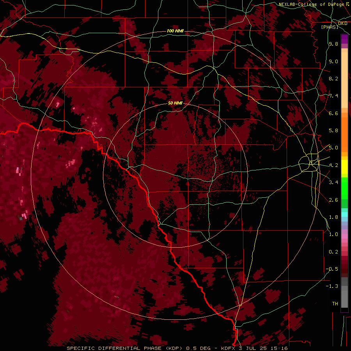The height and width of the screenshot is (351, 351).
Task: Click the 7.4 value on color scale
Action: pyautogui.click(x=333, y=96)
